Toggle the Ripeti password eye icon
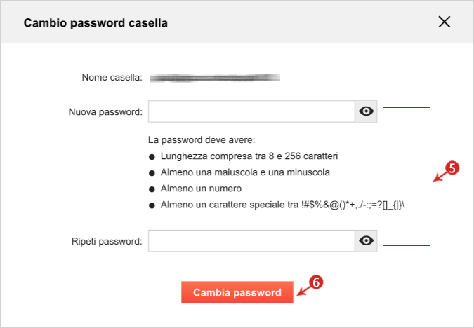 pos(366,241)
